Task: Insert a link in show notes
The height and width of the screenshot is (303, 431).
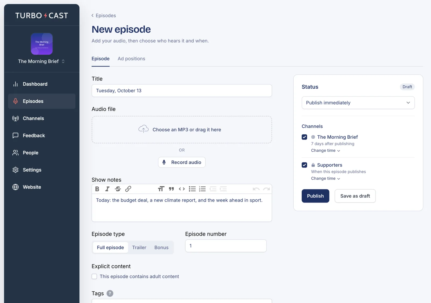Action: coord(128,189)
